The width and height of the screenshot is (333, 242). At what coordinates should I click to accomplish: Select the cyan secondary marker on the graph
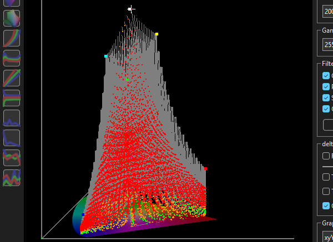(106, 56)
